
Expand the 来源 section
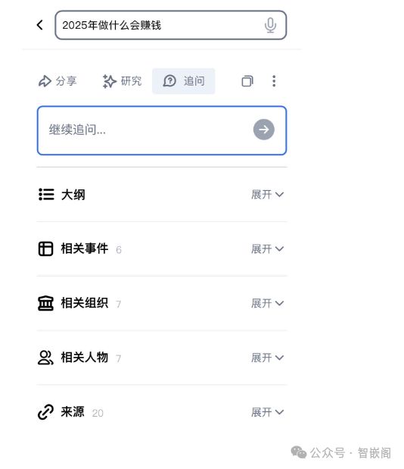267,412
